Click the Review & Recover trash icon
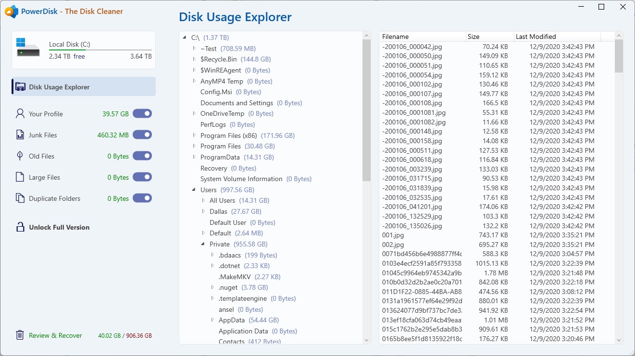Screen dimensions: 635x356 [20, 335]
